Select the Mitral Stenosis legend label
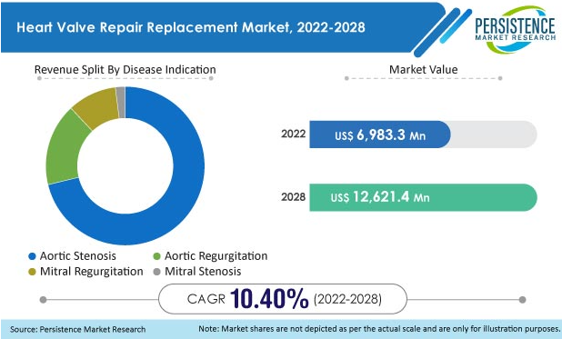The image size is (562, 339). pyautogui.click(x=203, y=271)
